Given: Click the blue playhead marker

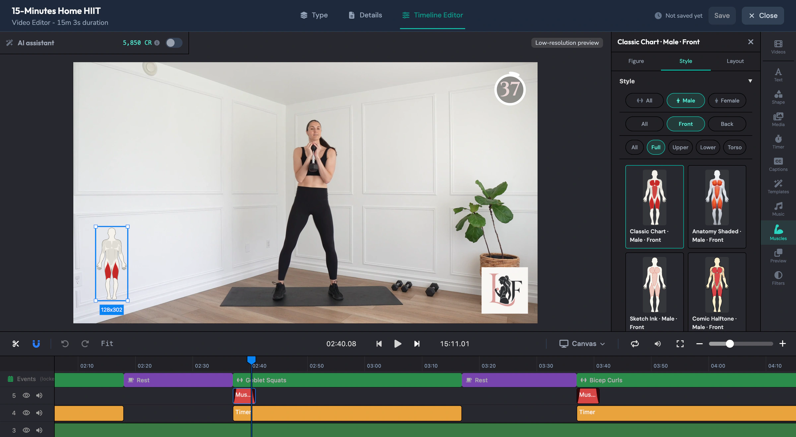Looking at the screenshot, I should click(x=251, y=360).
